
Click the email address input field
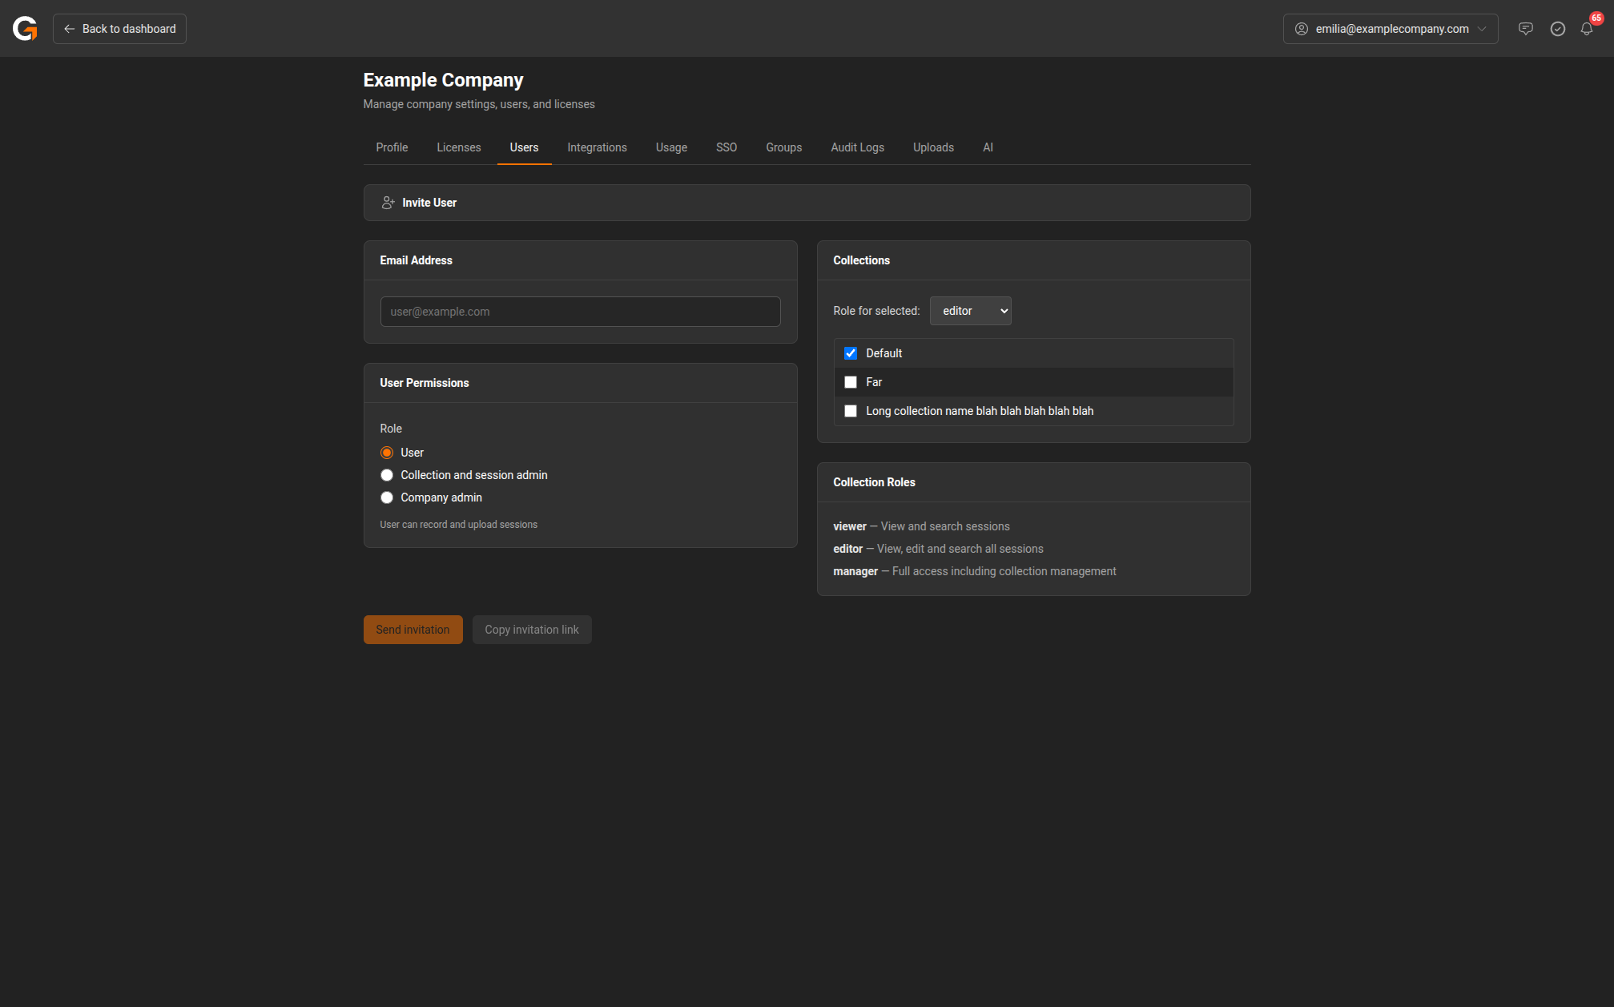click(580, 312)
